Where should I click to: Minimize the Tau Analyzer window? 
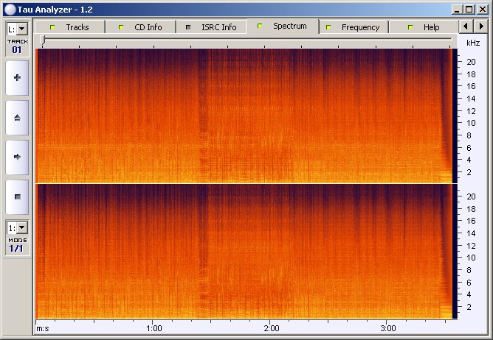pyautogui.click(x=457, y=10)
